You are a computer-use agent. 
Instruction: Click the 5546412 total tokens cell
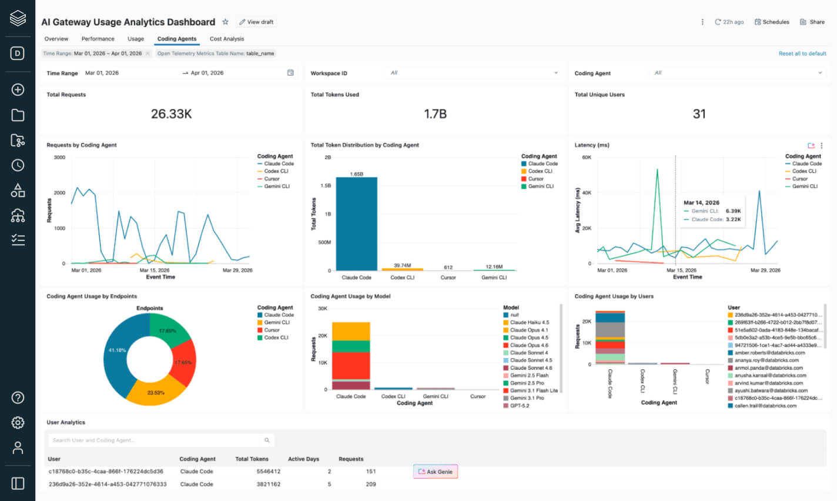point(268,472)
